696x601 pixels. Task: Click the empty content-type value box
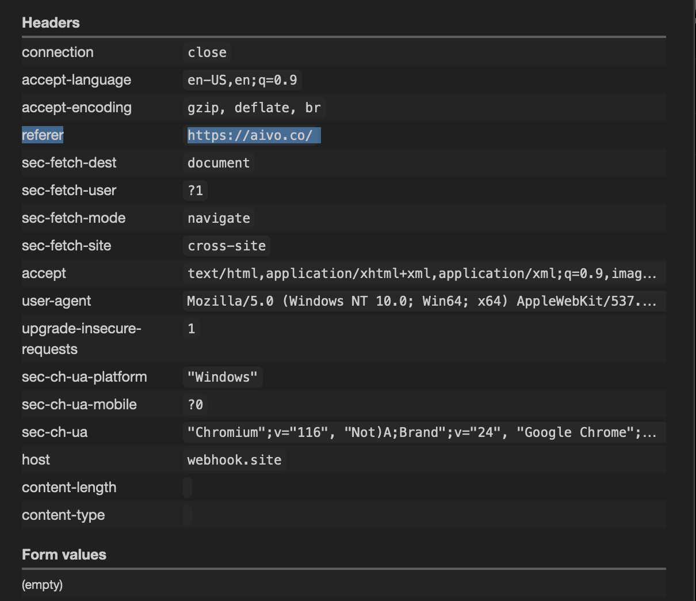point(188,515)
